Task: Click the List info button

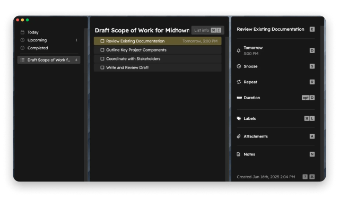Action: 207,30
